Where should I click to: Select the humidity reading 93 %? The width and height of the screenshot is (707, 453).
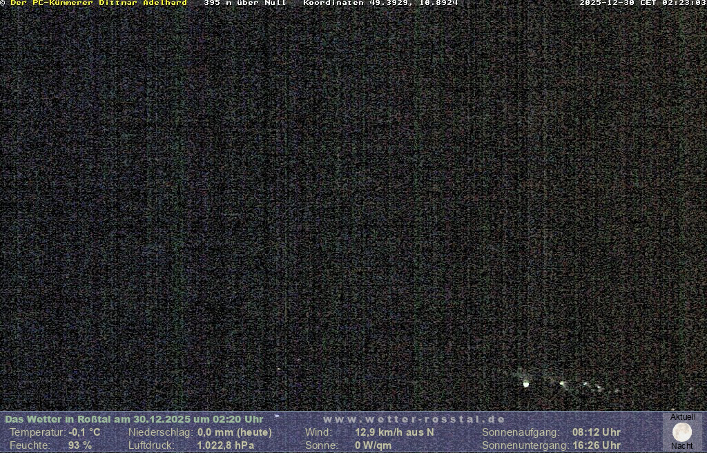tap(80, 445)
